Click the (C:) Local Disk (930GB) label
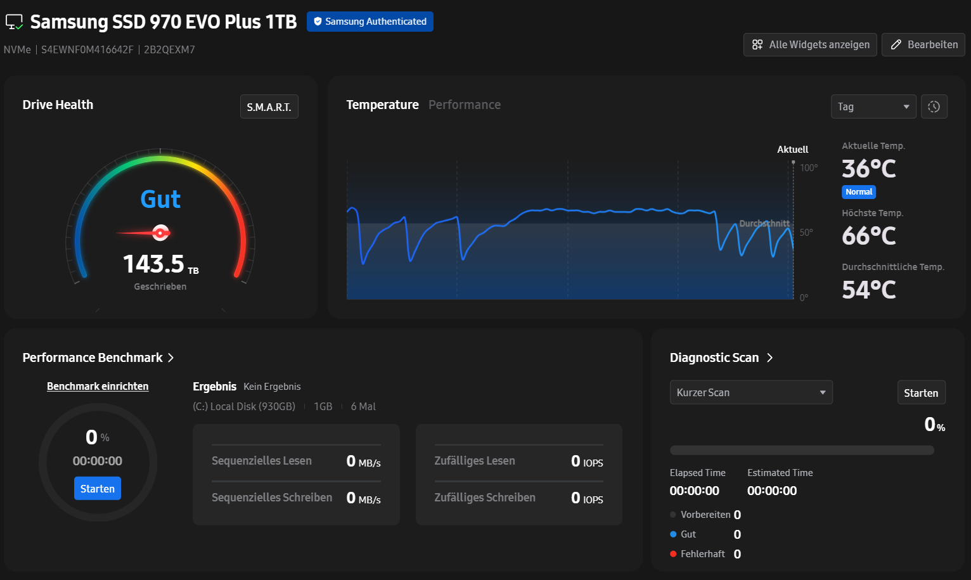 tap(244, 406)
